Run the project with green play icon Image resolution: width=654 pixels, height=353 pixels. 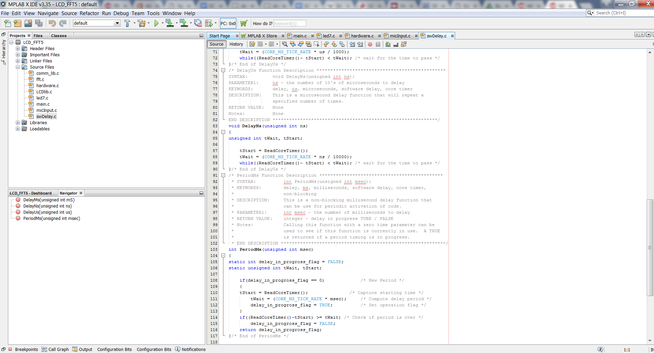156,23
